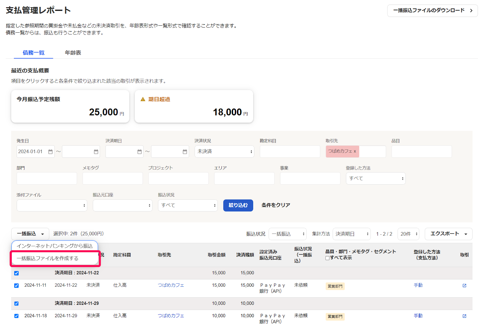Screen dimensions: 484x326
Task: Open 振込状況 dropdown set to 一括振込
Action: 287,234
